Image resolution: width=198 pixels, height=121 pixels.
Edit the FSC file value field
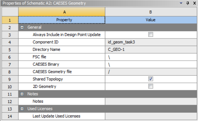151,57
